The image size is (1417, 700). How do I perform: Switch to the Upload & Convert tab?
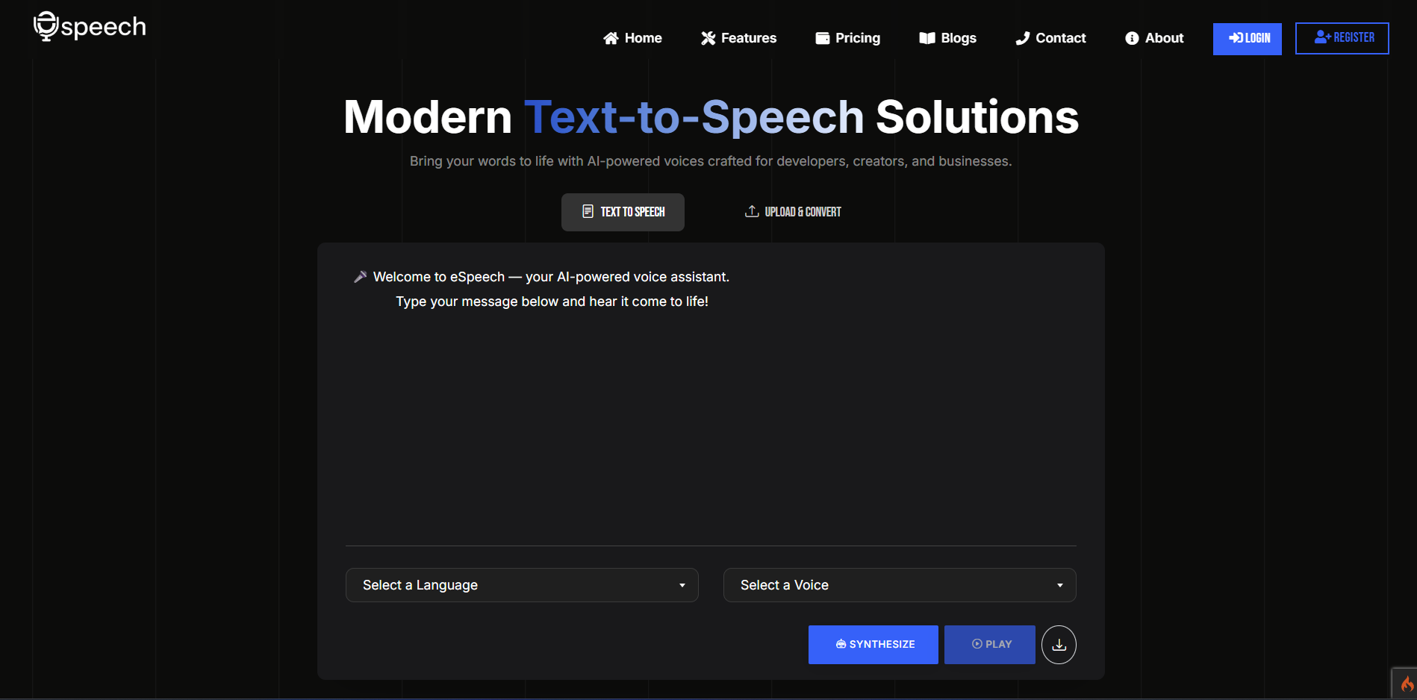point(793,212)
